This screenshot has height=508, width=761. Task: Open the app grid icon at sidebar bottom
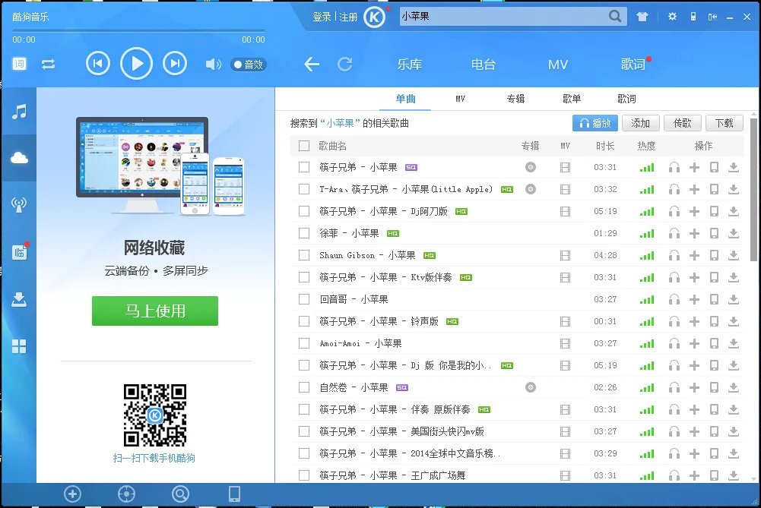(x=19, y=346)
